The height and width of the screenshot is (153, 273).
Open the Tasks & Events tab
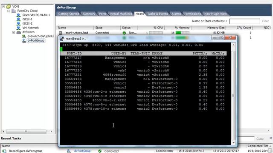click(157, 14)
